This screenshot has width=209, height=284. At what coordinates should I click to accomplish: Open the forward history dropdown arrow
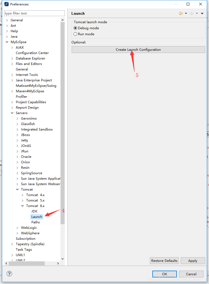pos(197,13)
